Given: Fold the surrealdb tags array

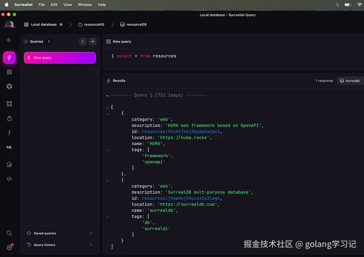Looking at the screenshot, I should (x=108, y=217).
